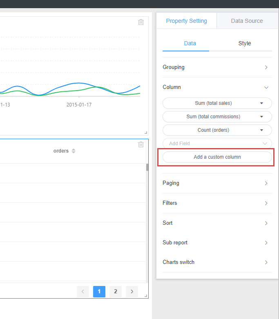Open Count (orders) dropdown arrow
This screenshot has height=319, width=279.
[262, 130]
